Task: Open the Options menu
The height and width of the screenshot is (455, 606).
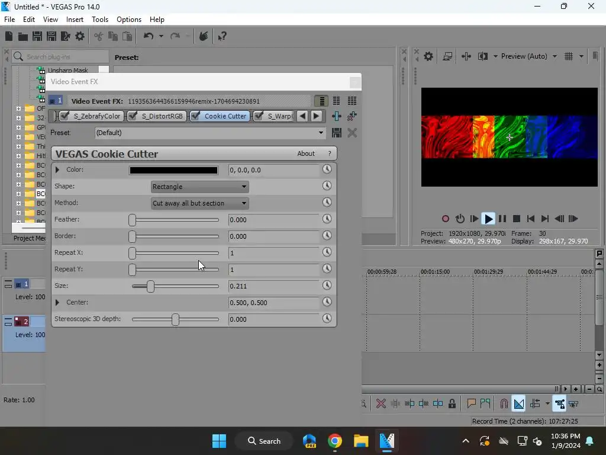Action: [x=128, y=20]
